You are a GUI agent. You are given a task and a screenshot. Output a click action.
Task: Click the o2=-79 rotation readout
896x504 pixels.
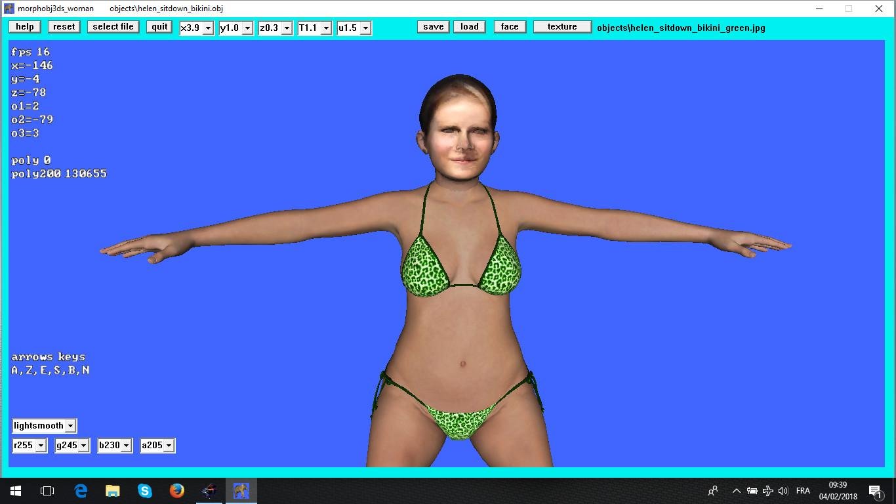pos(32,119)
